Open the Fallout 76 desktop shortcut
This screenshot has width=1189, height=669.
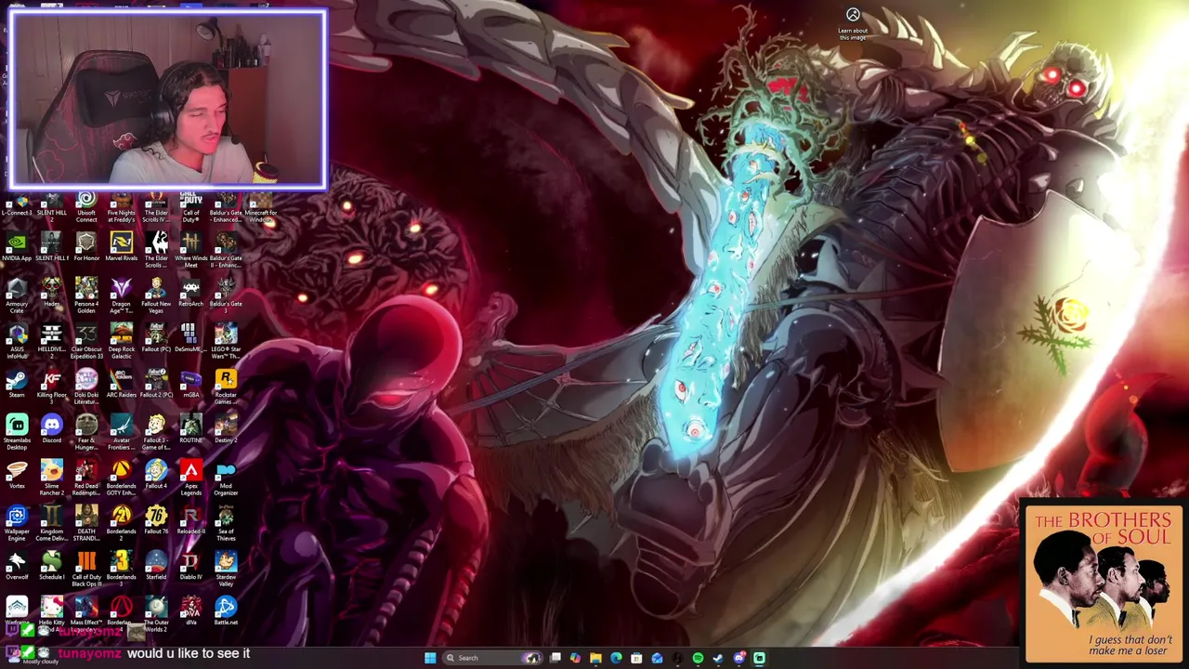[x=156, y=520]
